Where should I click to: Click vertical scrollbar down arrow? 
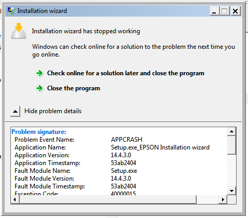click(231, 191)
